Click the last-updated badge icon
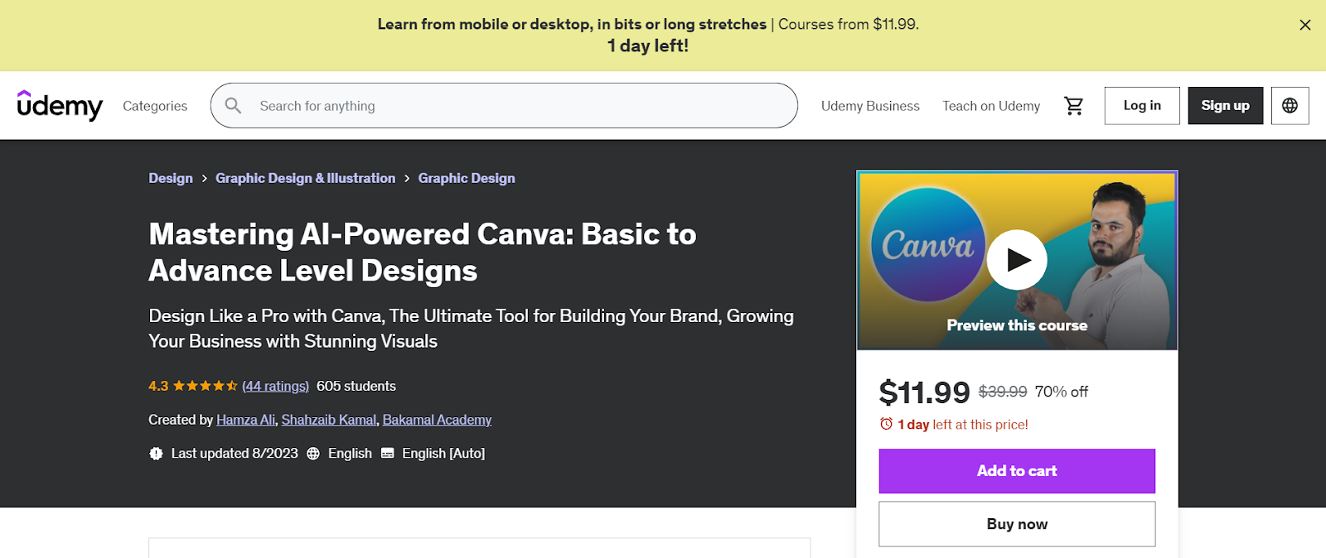Screen dimensions: 1326x558 [x=156, y=454]
